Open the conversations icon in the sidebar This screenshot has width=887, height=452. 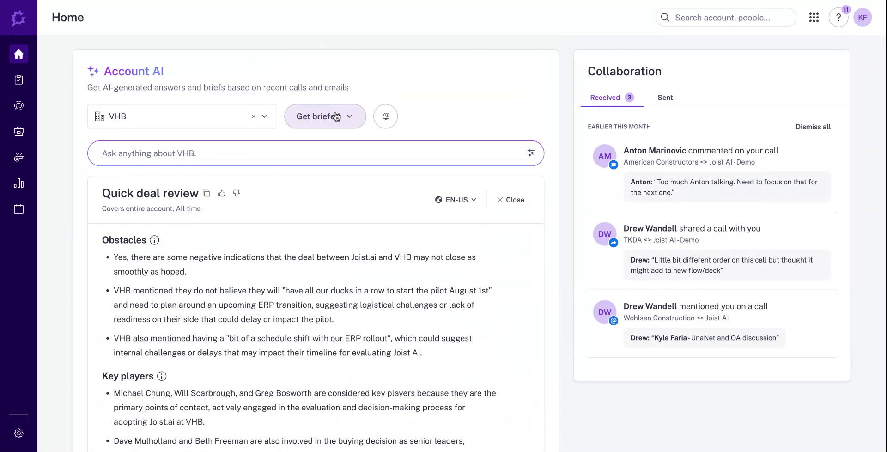pos(18,105)
